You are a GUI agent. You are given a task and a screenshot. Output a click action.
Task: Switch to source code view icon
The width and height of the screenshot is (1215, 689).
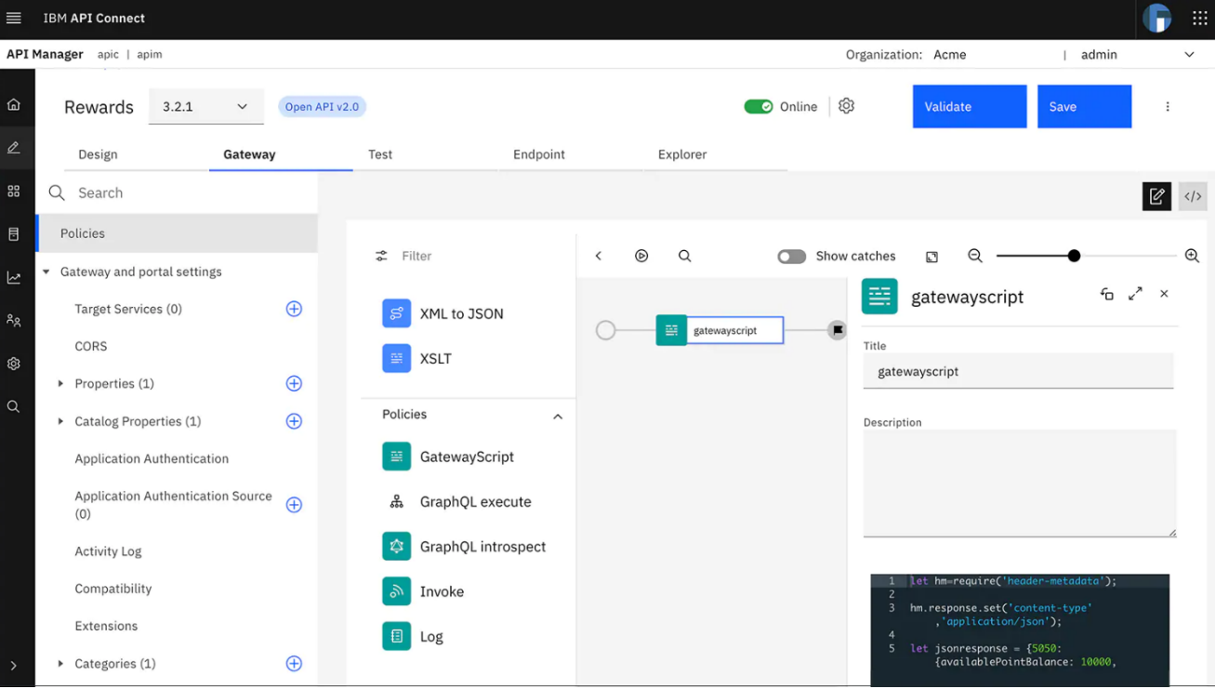(1193, 196)
